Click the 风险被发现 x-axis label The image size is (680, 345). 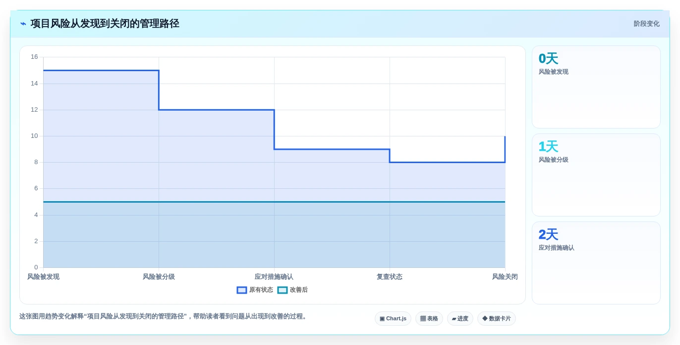43,277
